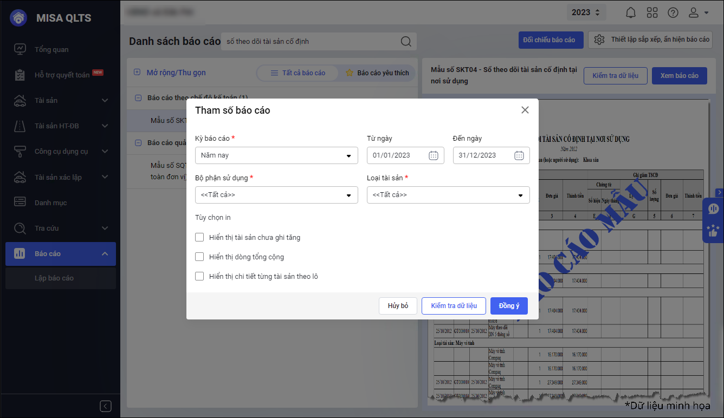Image resolution: width=724 pixels, height=418 pixels.
Task: Tick Hiển thị chi tiết từng tài sản theo lô
Action: coord(199,276)
